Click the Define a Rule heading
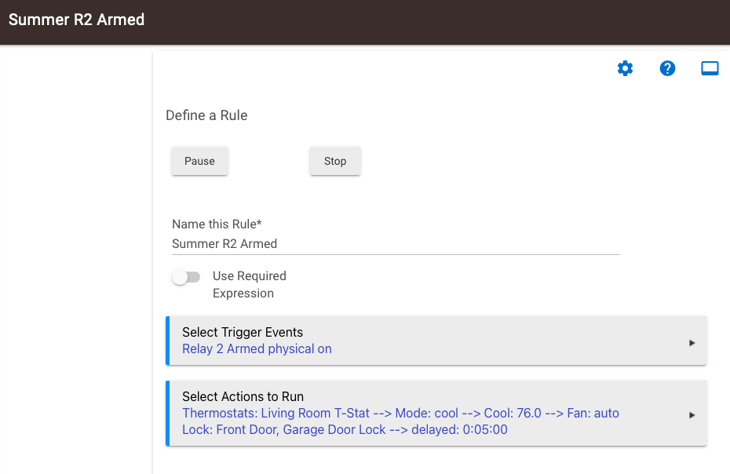730x474 pixels. point(206,115)
